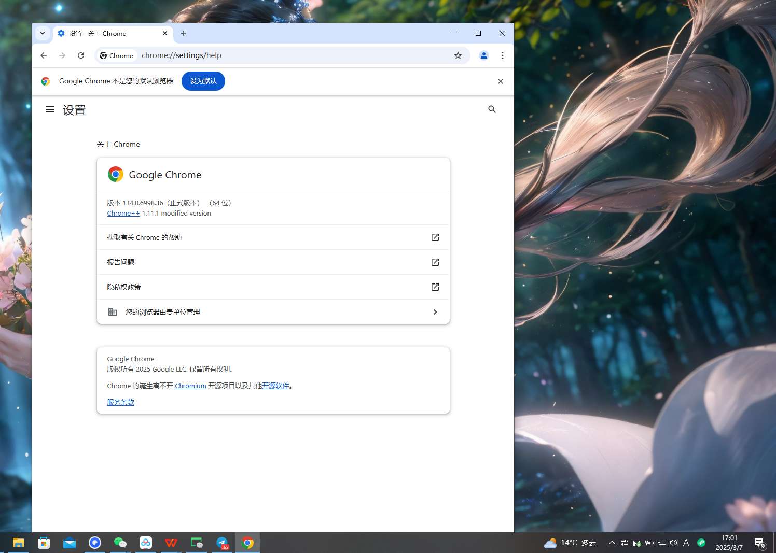Image resolution: width=776 pixels, height=553 pixels.
Task: Open WeChat from taskbar
Action: click(x=120, y=543)
